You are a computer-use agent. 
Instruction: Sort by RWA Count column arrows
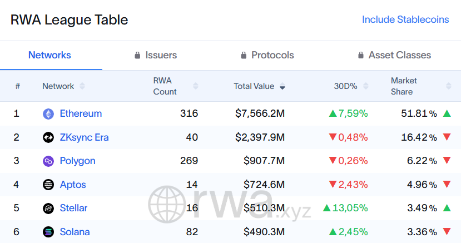(195, 86)
